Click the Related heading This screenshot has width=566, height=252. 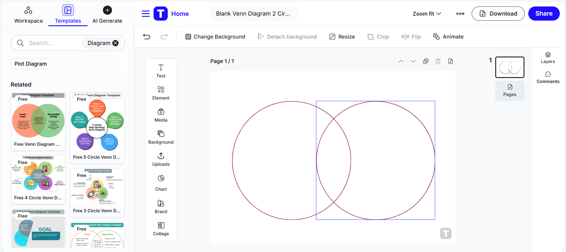21,84
